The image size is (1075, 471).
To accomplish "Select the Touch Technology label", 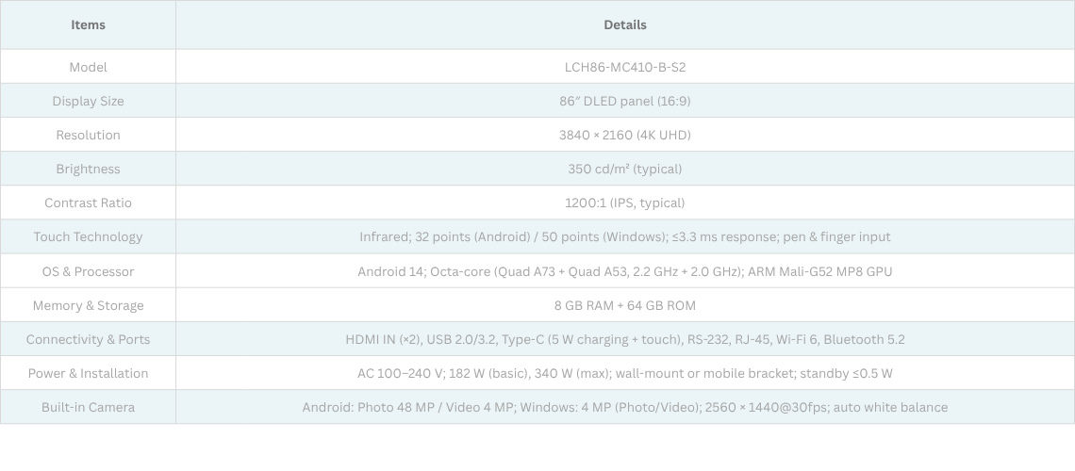I will click(88, 236).
